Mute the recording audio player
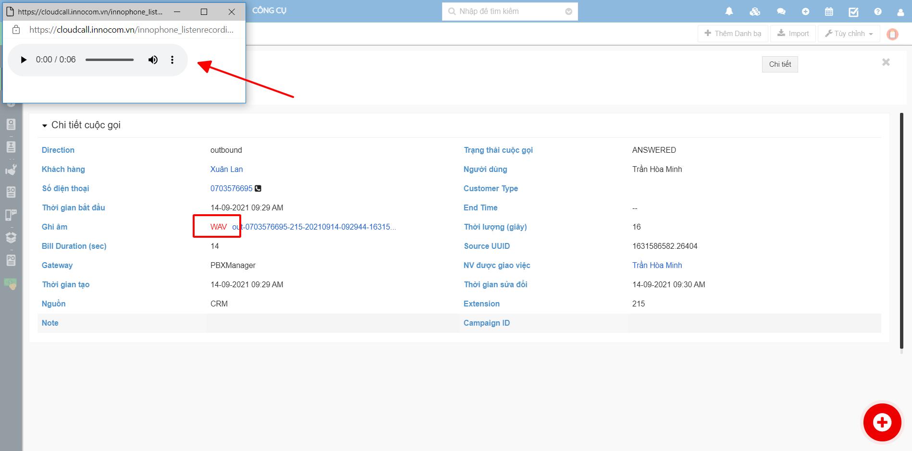 point(153,60)
